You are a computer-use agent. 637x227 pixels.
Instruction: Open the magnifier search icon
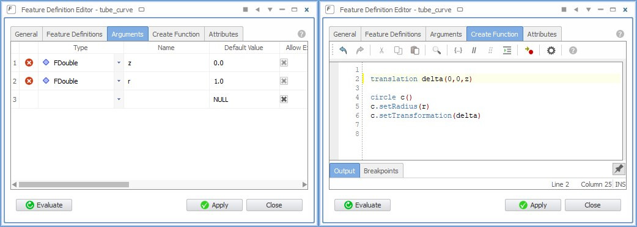click(x=436, y=50)
